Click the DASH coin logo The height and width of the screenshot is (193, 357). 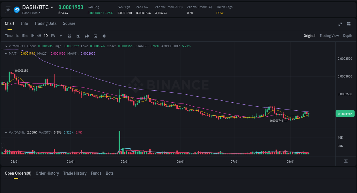click(16, 10)
